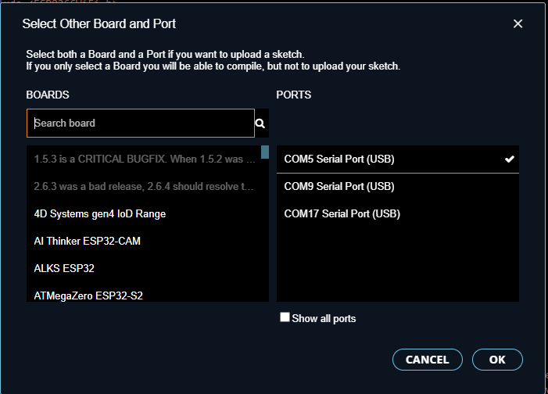Click the checkmark beside COM5 port
The image size is (548, 394).
coord(509,159)
